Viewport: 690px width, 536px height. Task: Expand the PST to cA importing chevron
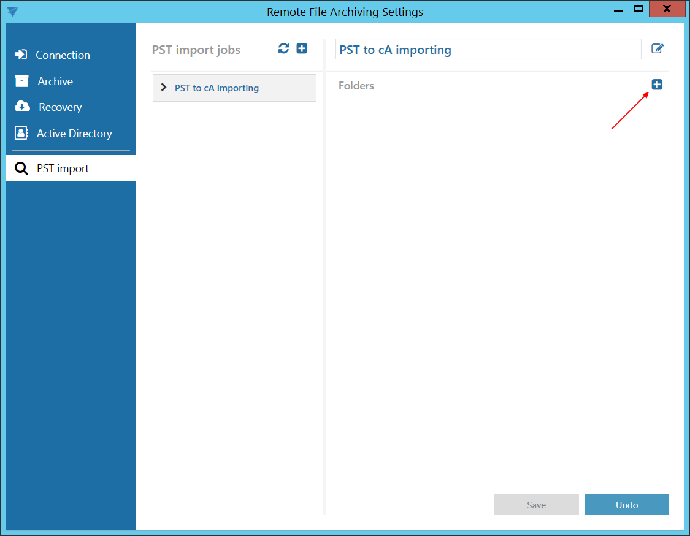[x=164, y=88]
